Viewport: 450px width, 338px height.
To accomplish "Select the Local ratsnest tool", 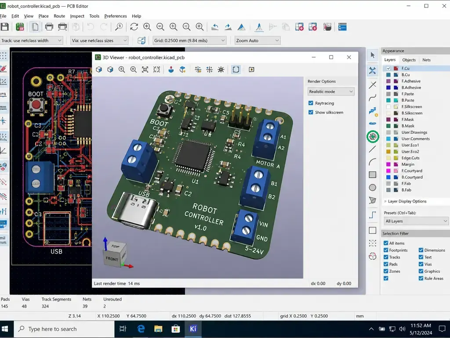I will (x=373, y=71).
